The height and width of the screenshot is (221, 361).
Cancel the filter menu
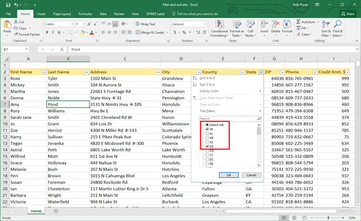251,175
